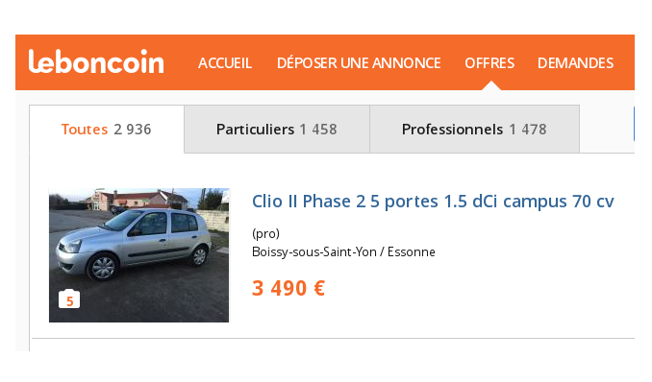Open the photo count camera icon
Viewport: 652px width, 382px height.
pyautogui.click(x=69, y=298)
